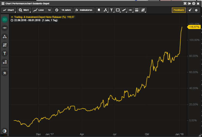
Task: Open the hamburger menu in title bar
Action: pyautogui.click(x=3, y=4)
